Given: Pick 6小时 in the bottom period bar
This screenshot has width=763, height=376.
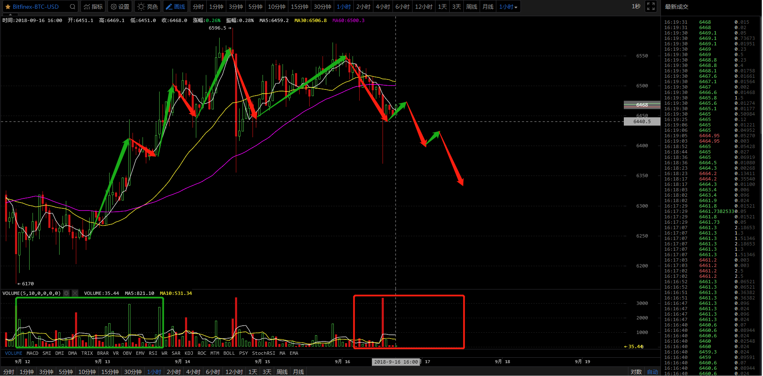Looking at the screenshot, I should pyautogui.click(x=213, y=372).
